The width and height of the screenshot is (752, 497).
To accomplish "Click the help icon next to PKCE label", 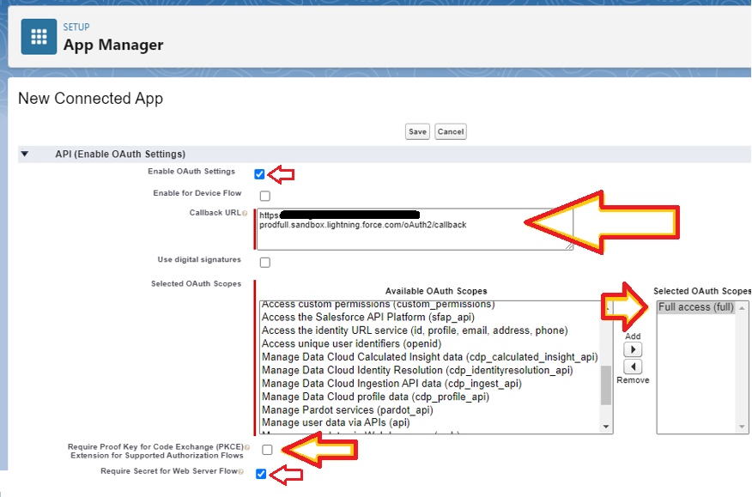I will point(246,448).
